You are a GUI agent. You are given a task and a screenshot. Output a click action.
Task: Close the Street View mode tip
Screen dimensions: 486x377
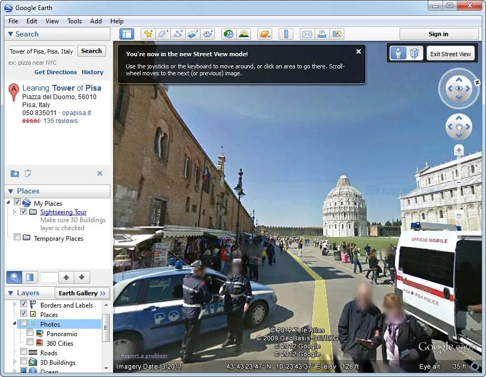pos(359,51)
